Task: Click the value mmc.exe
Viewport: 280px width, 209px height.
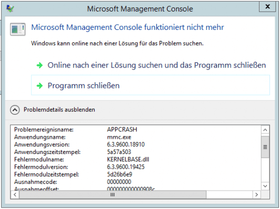Action: click(119, 137)
